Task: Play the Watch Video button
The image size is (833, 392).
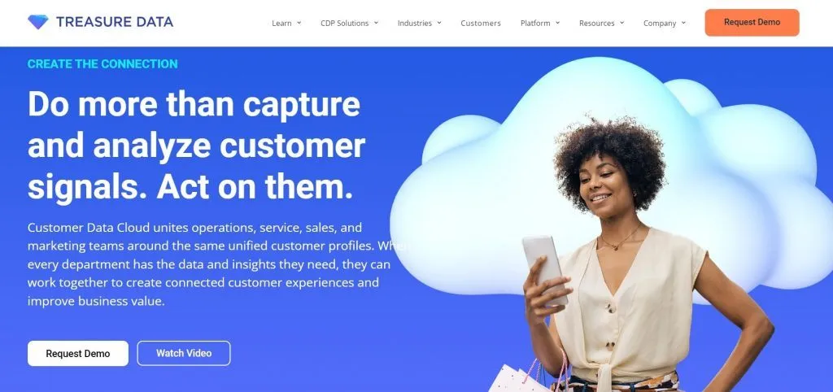Action: coord(184,353)
